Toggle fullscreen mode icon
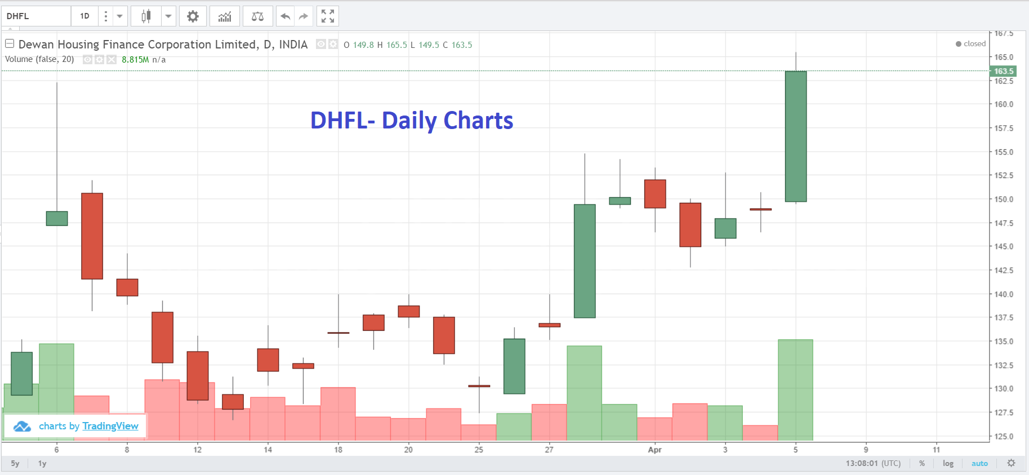The height and width of the screenshot is (475, 1029). coord(328,16)
